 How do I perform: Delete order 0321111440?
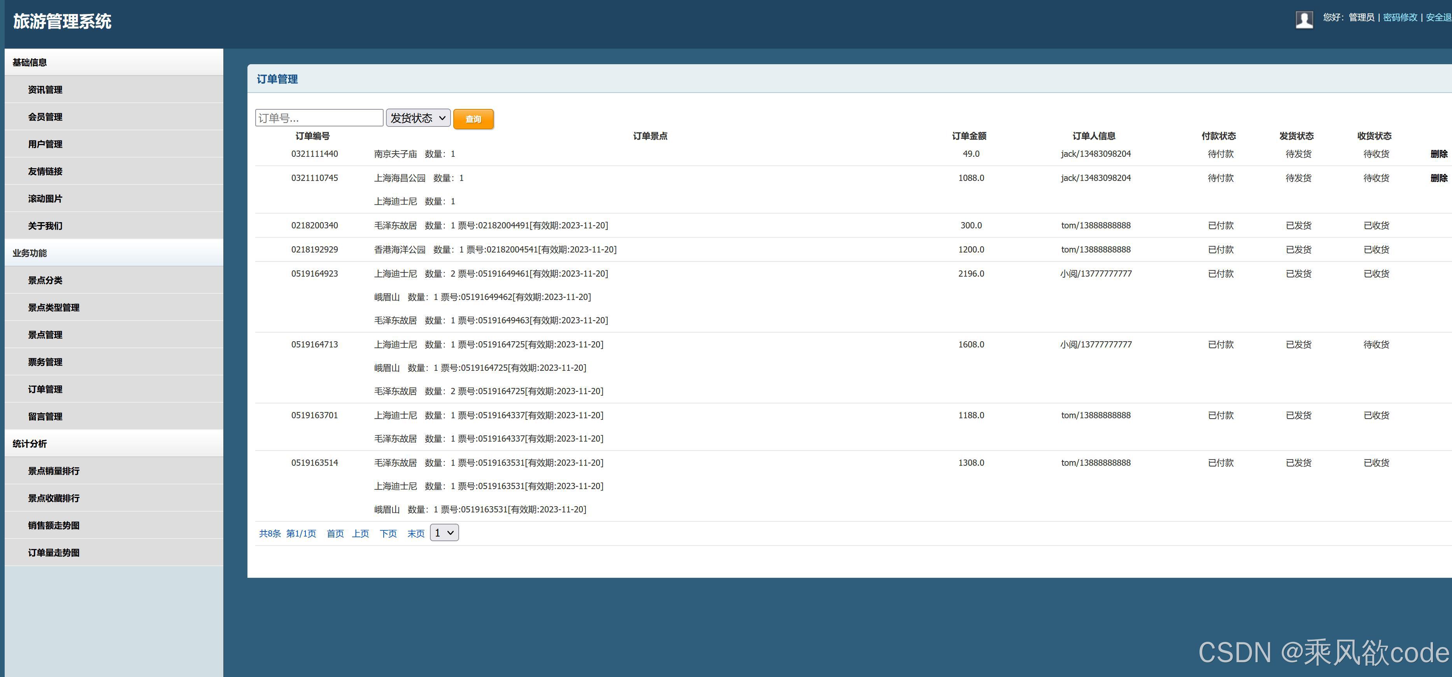pyautogui.click(x=1438, y=154)
